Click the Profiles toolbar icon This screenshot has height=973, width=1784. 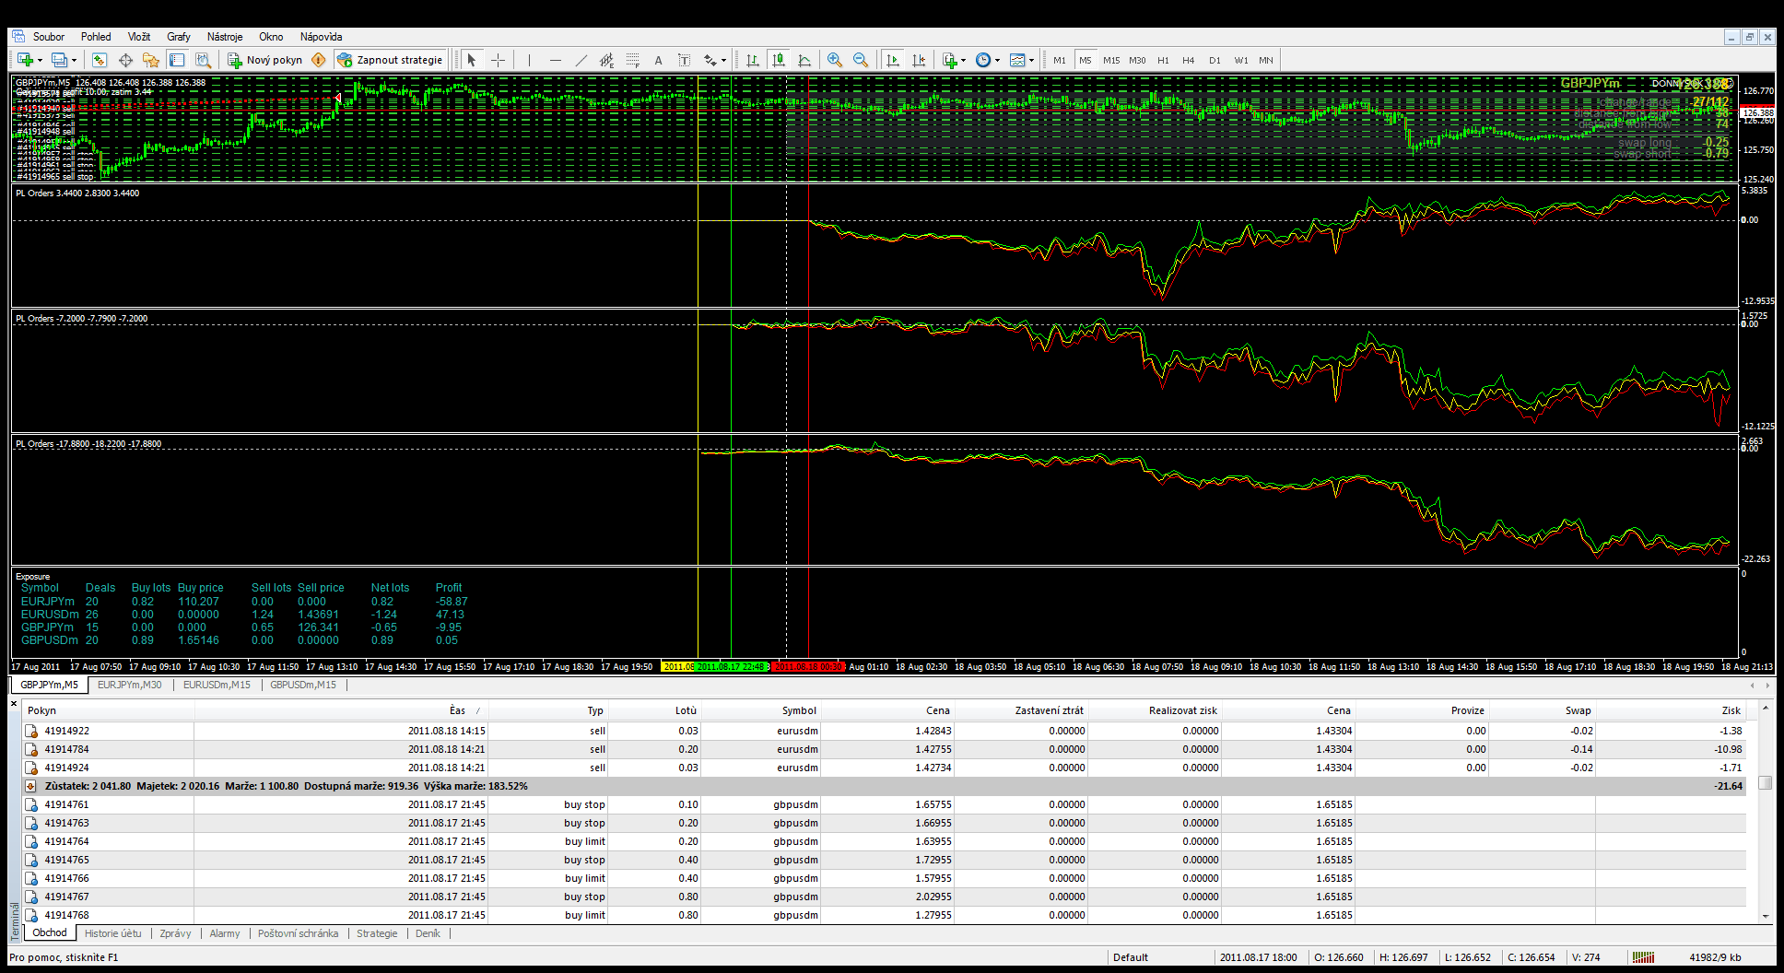tap(59, 60)
